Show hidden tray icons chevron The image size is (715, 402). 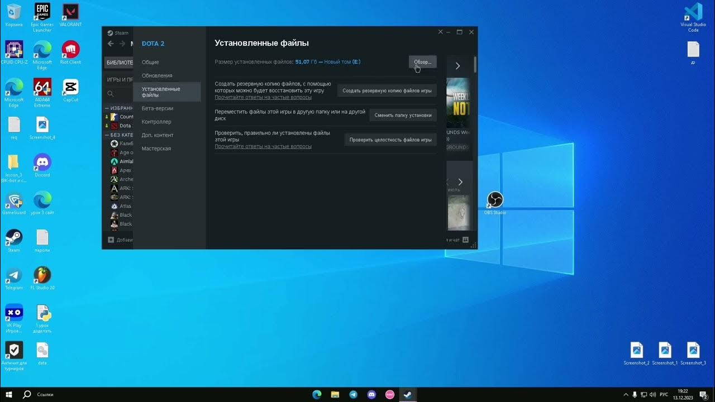point(626,395)
